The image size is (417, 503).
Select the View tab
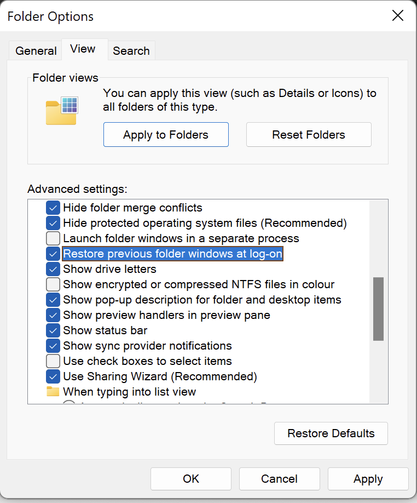pos(84,49)
